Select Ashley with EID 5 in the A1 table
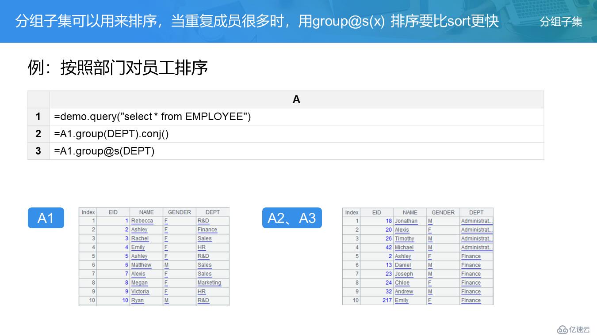Screen dimensions: 597x335 [x=139, y=256]
